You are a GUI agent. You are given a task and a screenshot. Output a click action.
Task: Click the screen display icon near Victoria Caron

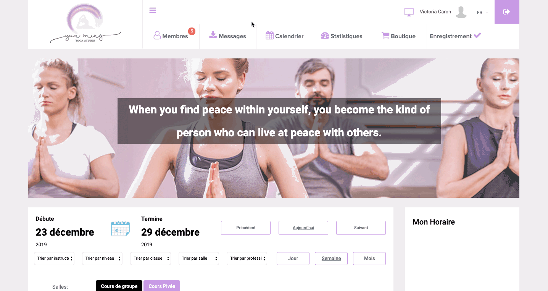[409, 13]
